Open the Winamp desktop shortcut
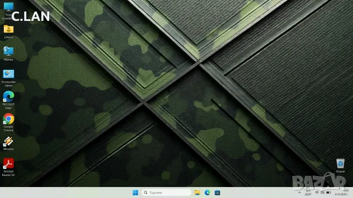The width and height of the screenshot is (353, 198). point(9,144)
